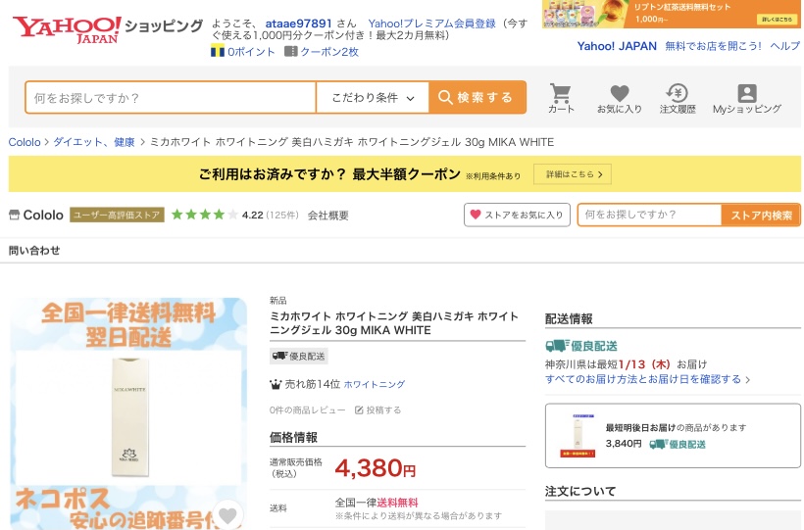Click store name Cololo in store header

click(43, 215)
